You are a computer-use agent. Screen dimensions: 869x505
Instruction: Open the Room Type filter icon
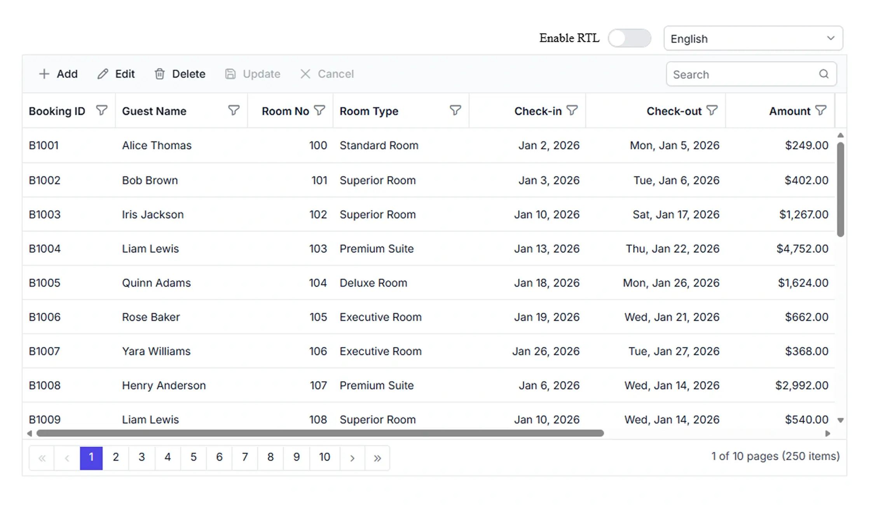click(x=455, y=111)
